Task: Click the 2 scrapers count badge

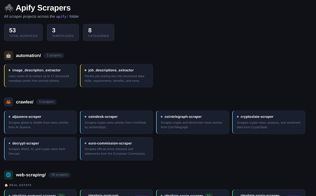Action: click(x=54, y=55)
